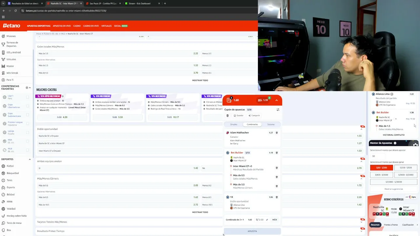This screenshot has height=236, width=420.
Task: Click the Béisbol sport icon
Action: pyautogui.click(x=3, y=195)
